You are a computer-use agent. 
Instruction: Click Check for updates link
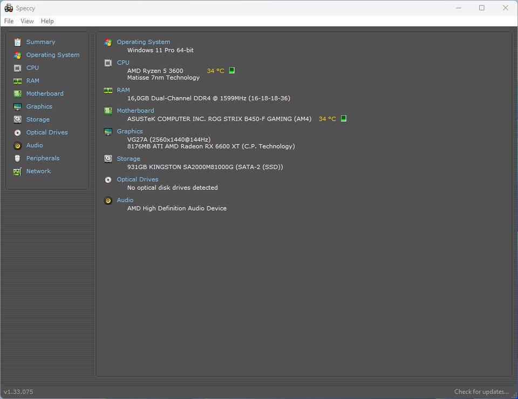point(481,391)
